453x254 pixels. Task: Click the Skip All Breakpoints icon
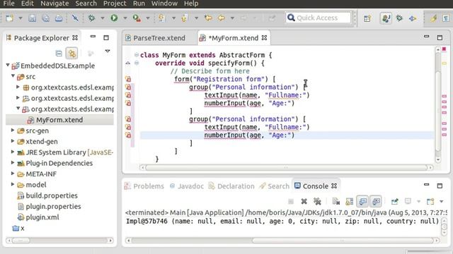click(75, 18)
